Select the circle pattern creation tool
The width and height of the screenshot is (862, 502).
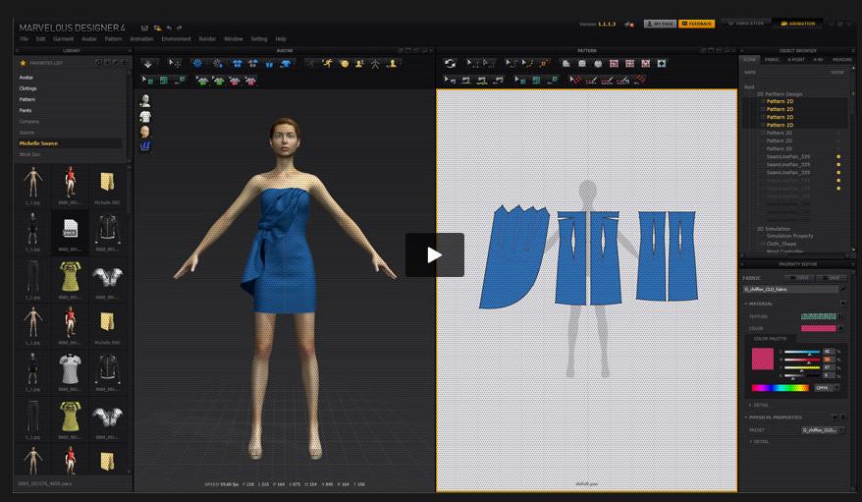[598, 64]
